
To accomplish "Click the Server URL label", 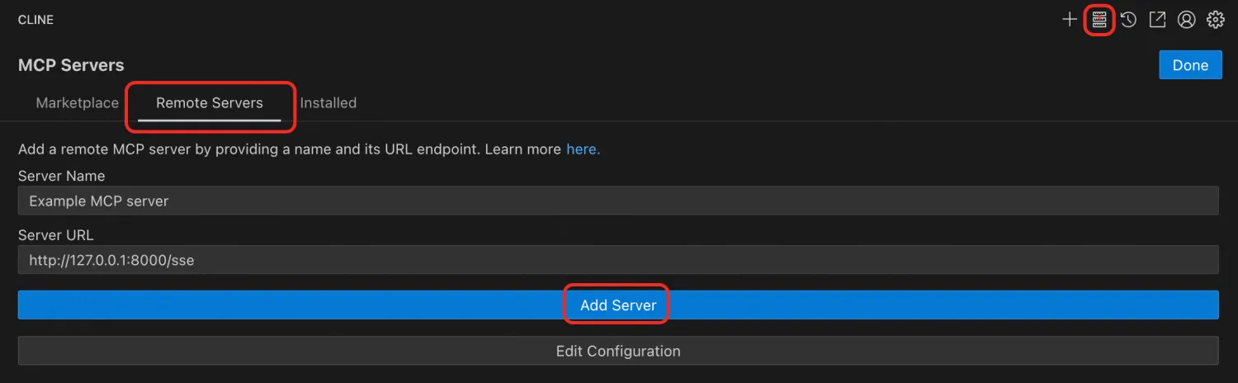I will (x=56, y=235).
